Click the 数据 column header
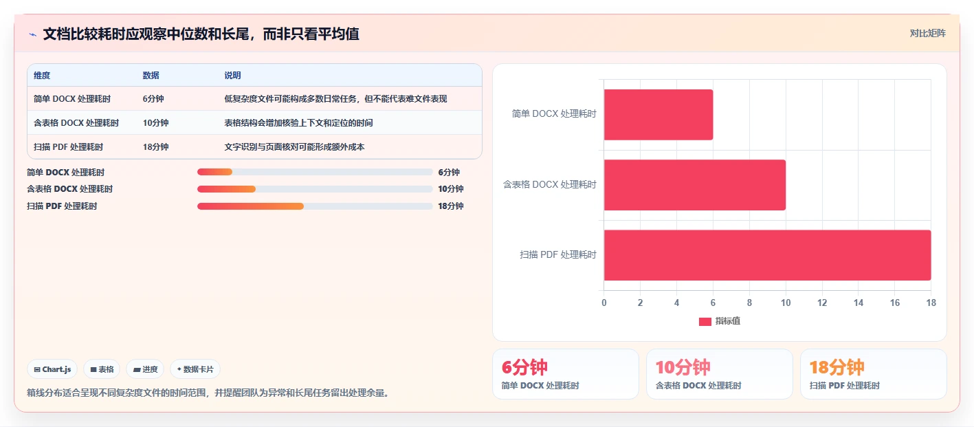This screenshot has height=427, width=974. pyautogui.click(x=151, y=76)
